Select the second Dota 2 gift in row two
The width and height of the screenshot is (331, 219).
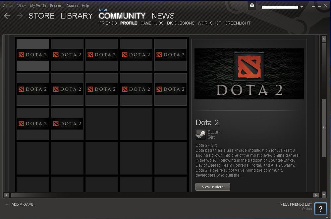coord(67,89)
